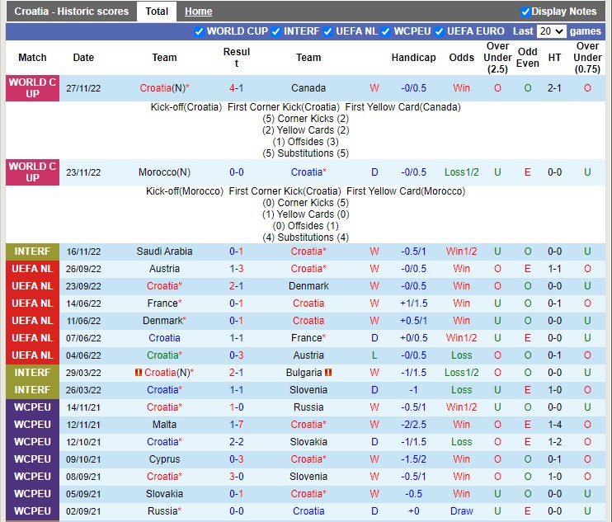Click the 4-1 result against Canada
612x522 pixels.
click(x=236, y=88)
